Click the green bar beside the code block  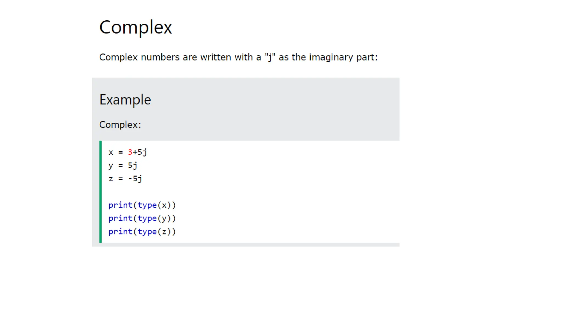[x=101, y=192]
